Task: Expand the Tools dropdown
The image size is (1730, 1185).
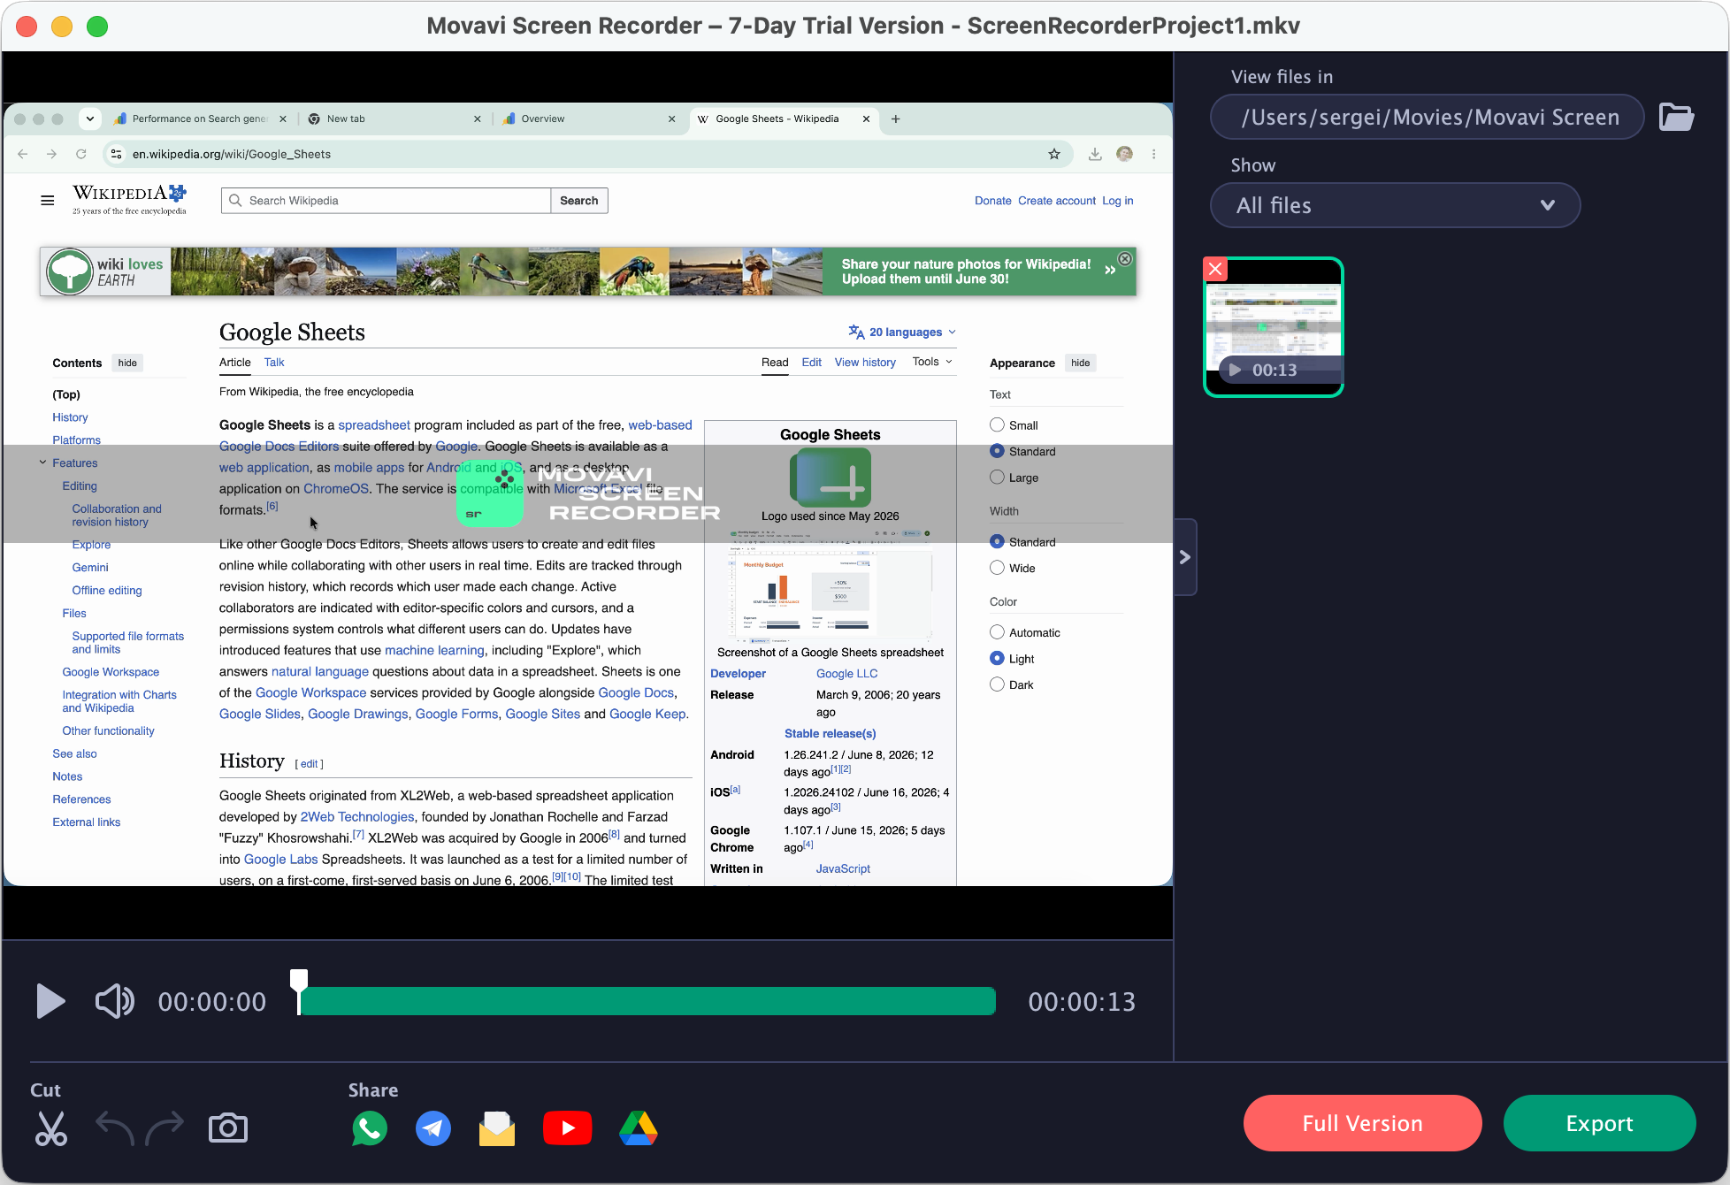Action: pos(932,361)
